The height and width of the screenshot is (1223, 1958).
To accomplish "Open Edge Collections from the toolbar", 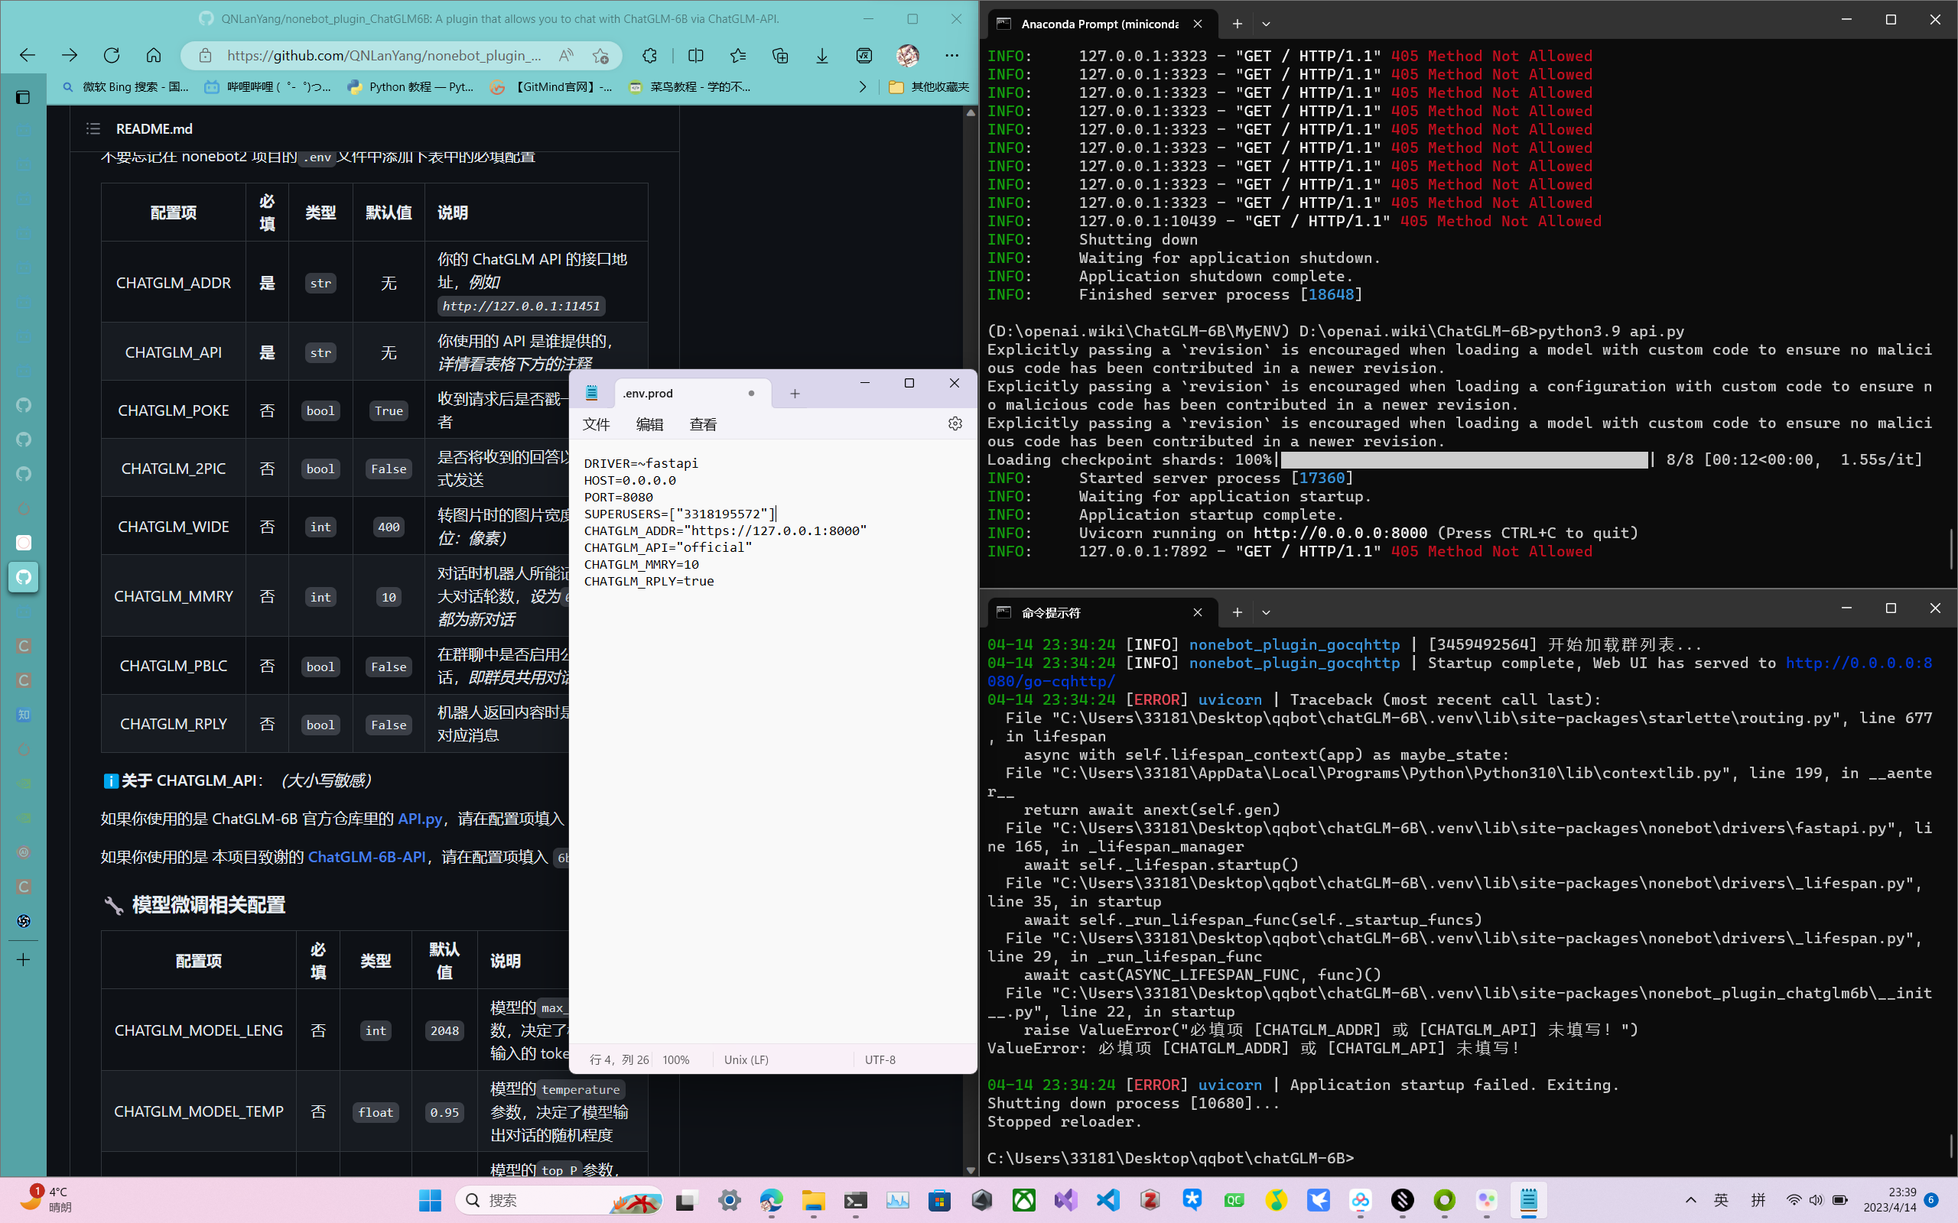I will tap(779, 55).
